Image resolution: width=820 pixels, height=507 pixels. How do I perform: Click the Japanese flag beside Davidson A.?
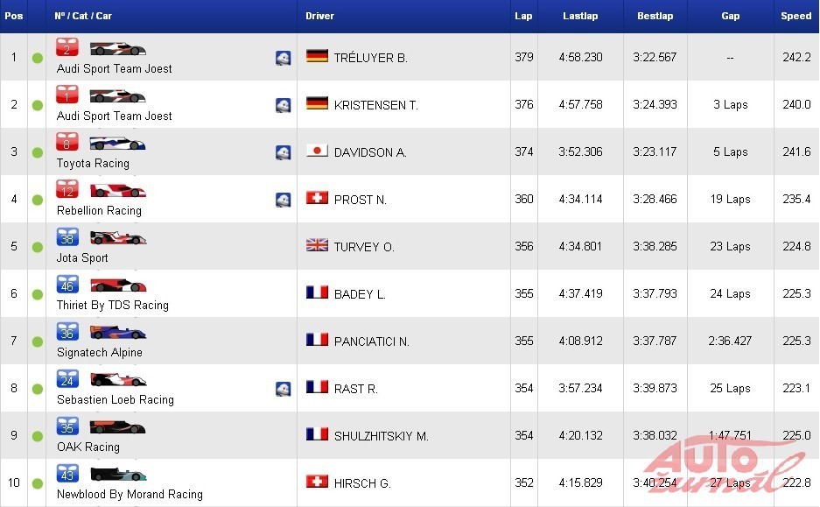click(317, 151)
